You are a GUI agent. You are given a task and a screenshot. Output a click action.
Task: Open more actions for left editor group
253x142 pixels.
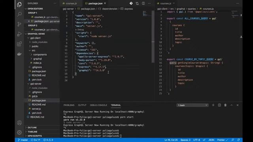149,4
